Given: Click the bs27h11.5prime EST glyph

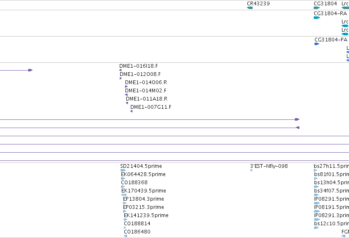Looking at the screenshot, I should click(315, 170).
